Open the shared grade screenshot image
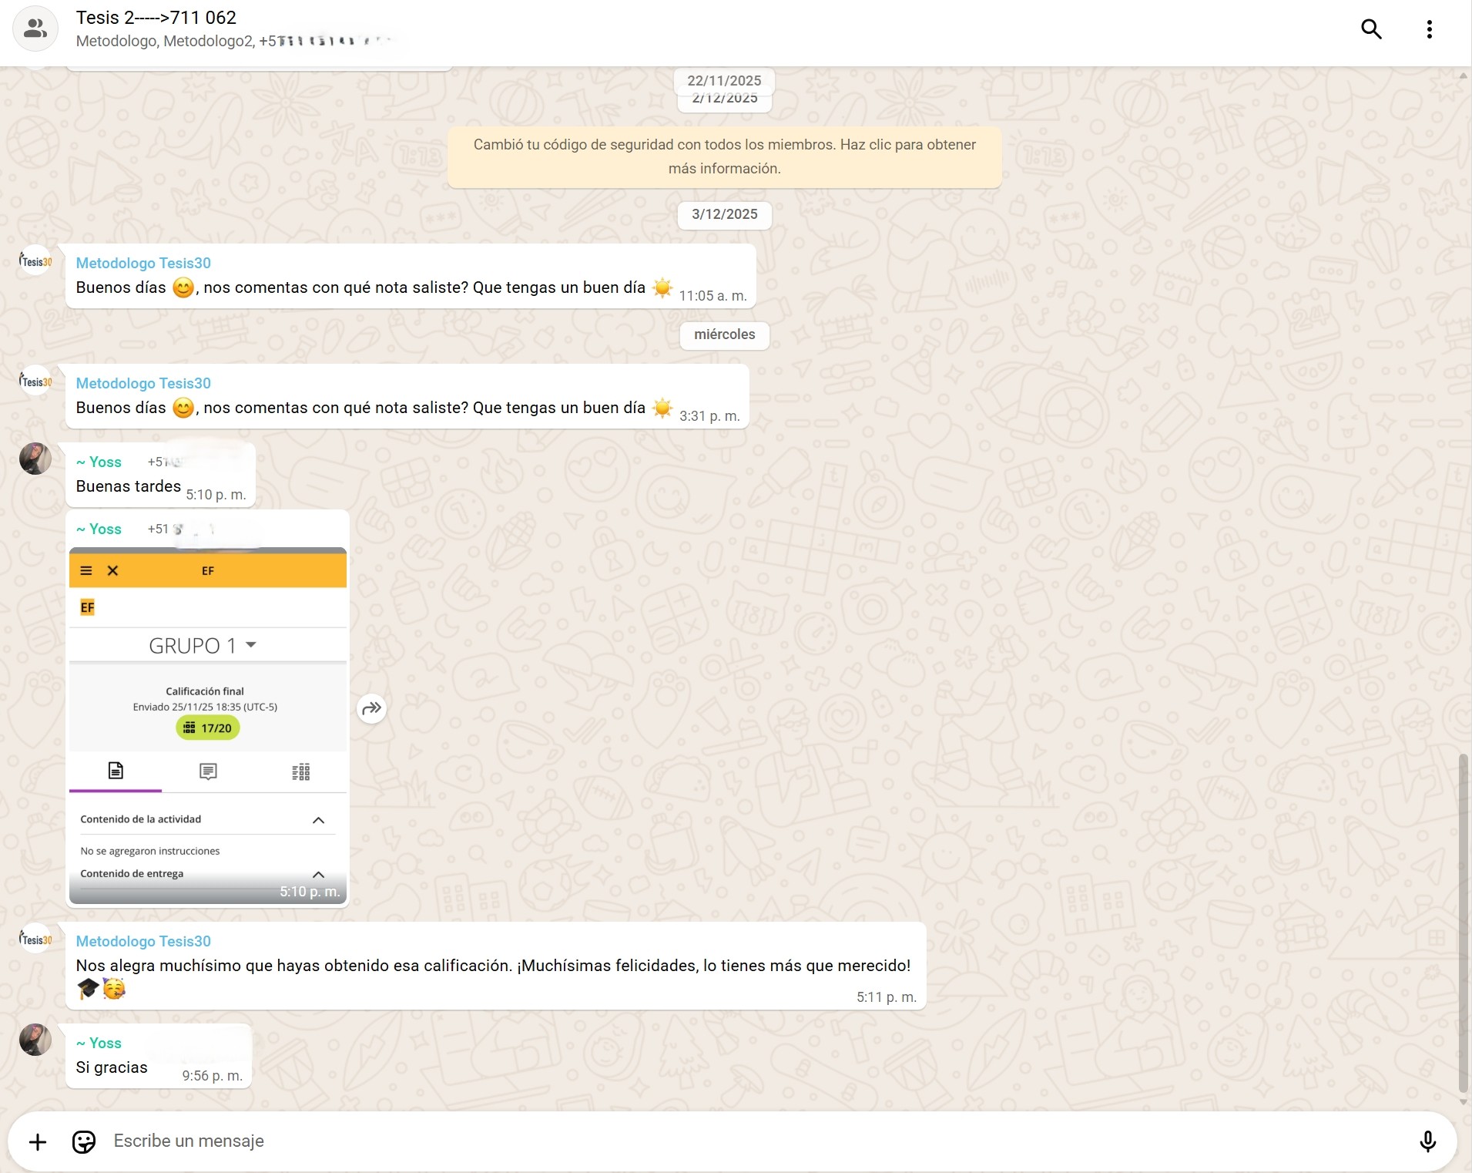Screen dimensions: 1472x1173 point(208,725)
